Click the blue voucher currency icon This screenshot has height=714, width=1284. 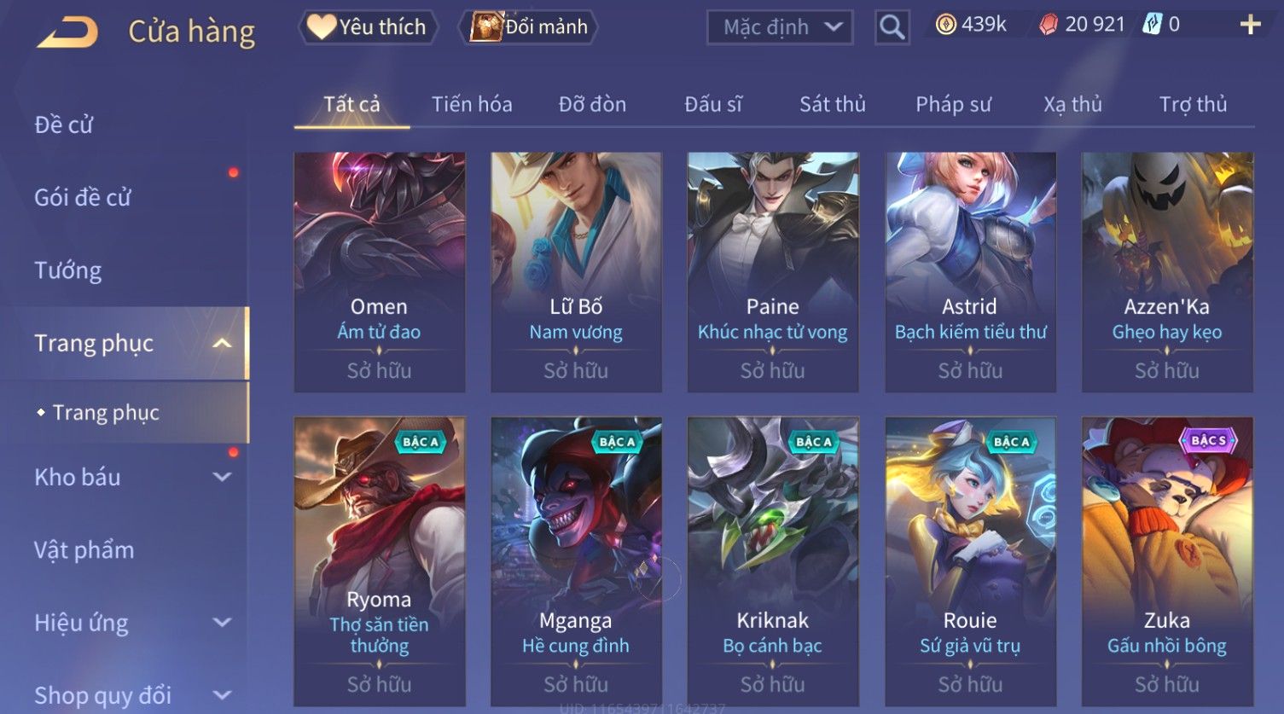(1152, 25)
